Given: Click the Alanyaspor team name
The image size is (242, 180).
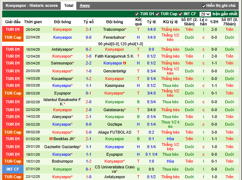Looking at the screenshot, I should [x=62, y=117].
